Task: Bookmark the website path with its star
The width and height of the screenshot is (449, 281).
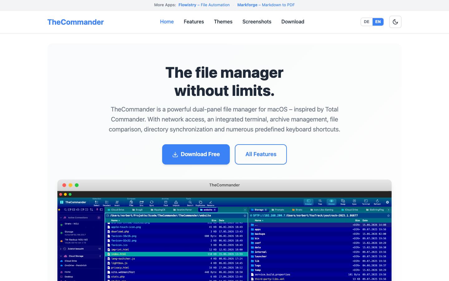Action: [245, 216]
